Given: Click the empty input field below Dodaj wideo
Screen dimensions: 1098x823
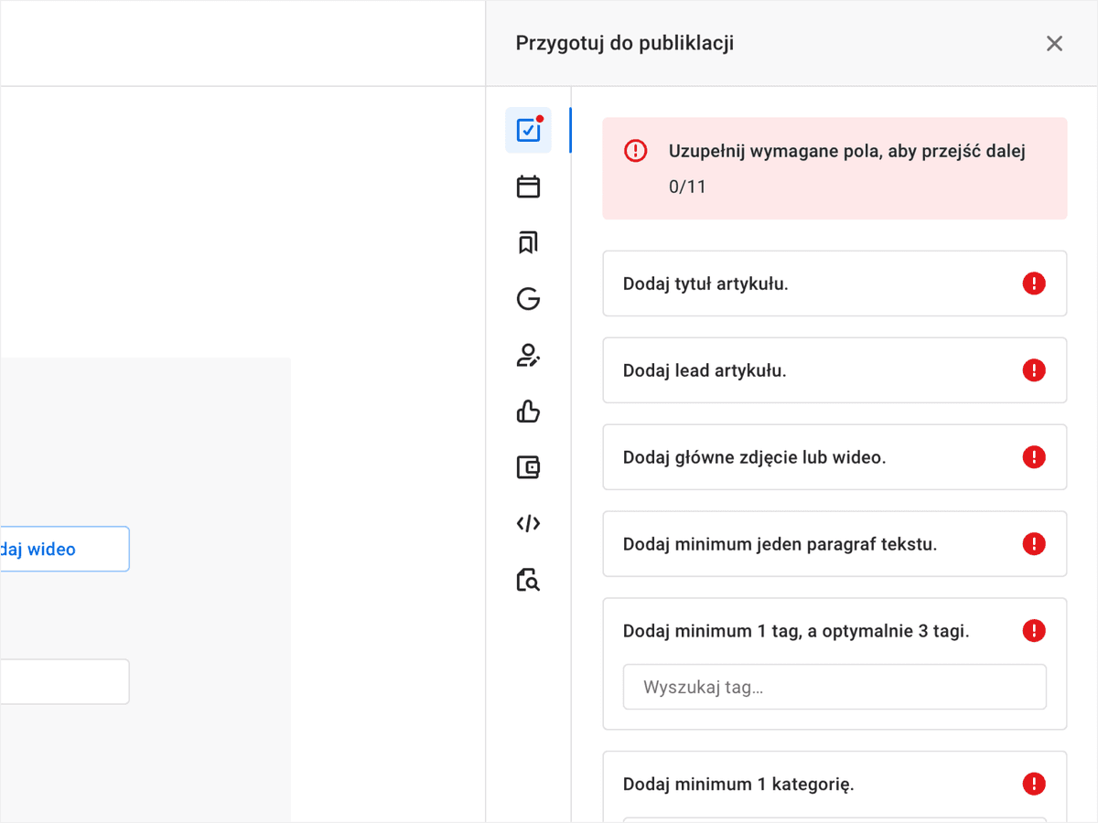Looking at the screenshot, I should tap(64, 681).
